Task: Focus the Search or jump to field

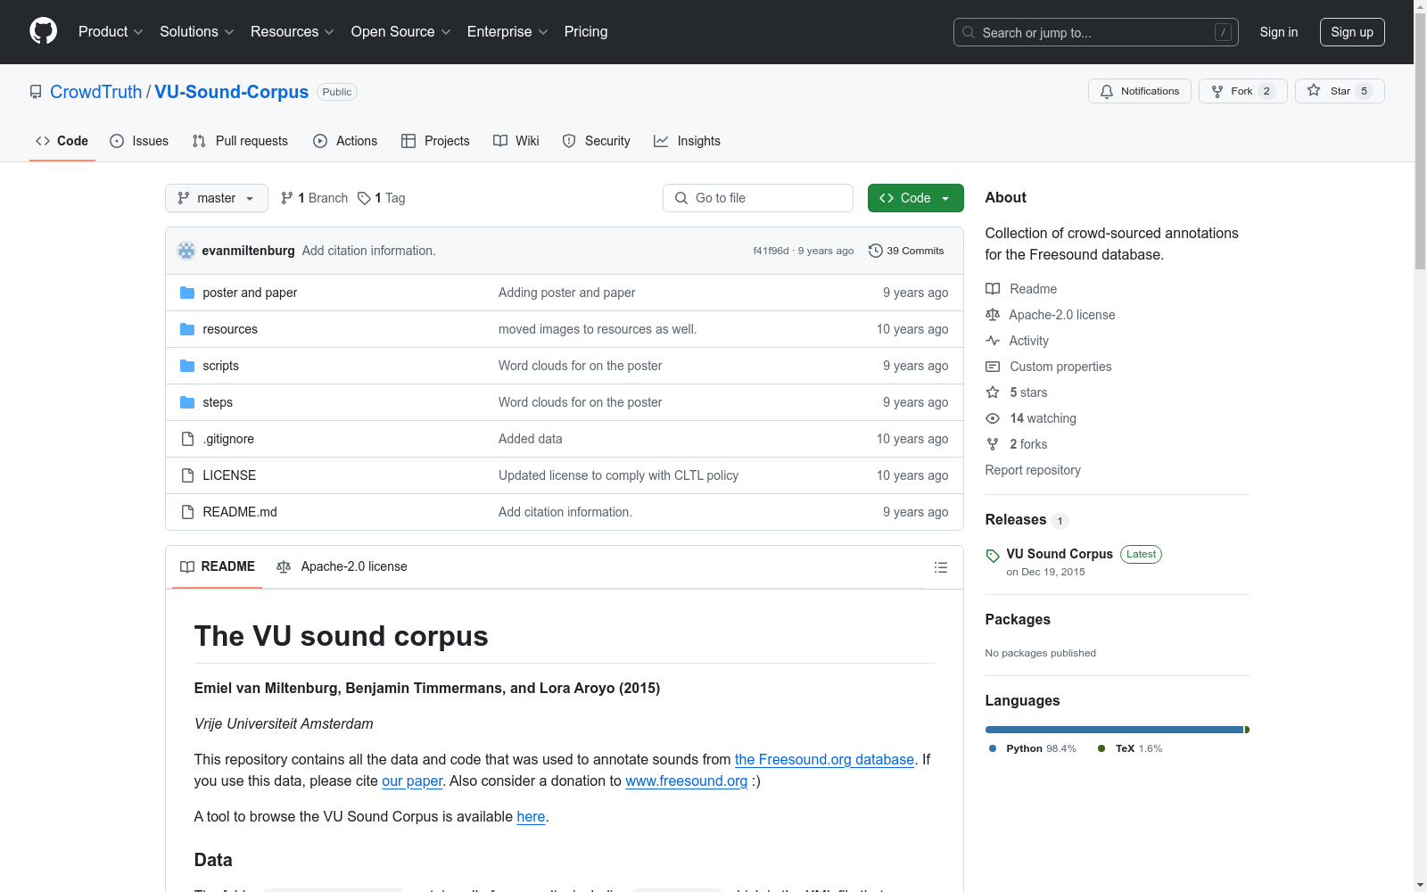Action: click(1096, 32)
